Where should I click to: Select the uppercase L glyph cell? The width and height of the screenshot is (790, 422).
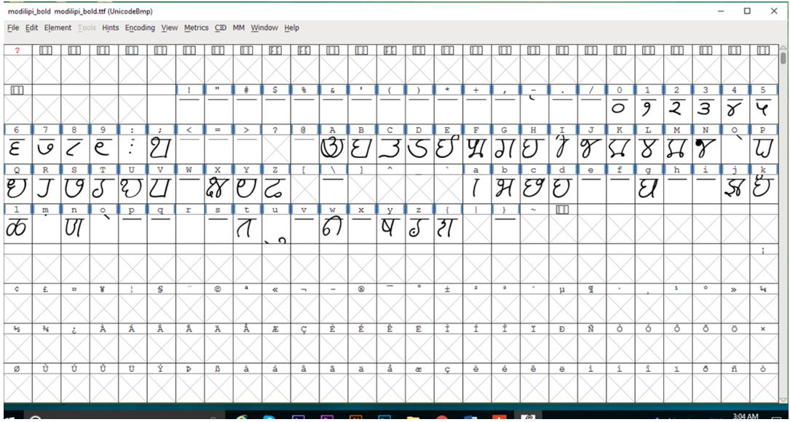[649, 148]
